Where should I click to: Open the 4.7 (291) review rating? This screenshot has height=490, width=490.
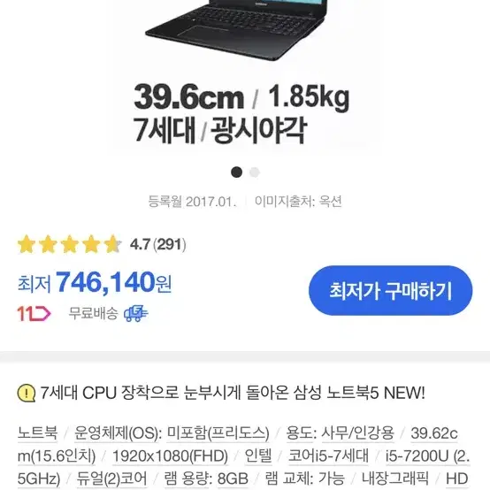(157, 244)
